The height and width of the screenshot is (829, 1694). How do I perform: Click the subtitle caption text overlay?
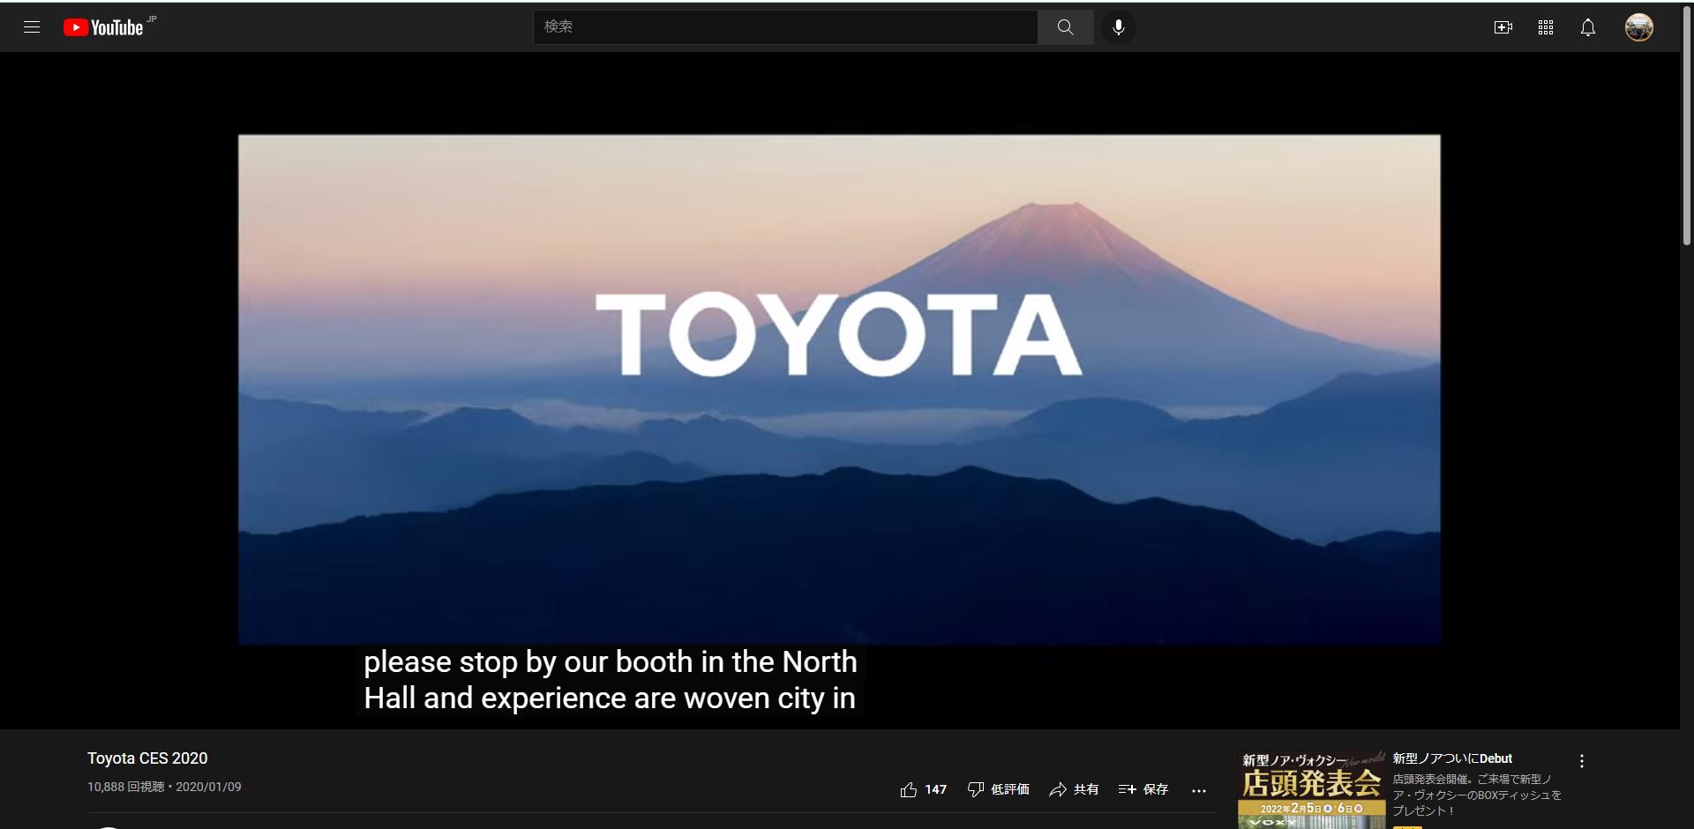pyautogui.click(x=610, y=680)
